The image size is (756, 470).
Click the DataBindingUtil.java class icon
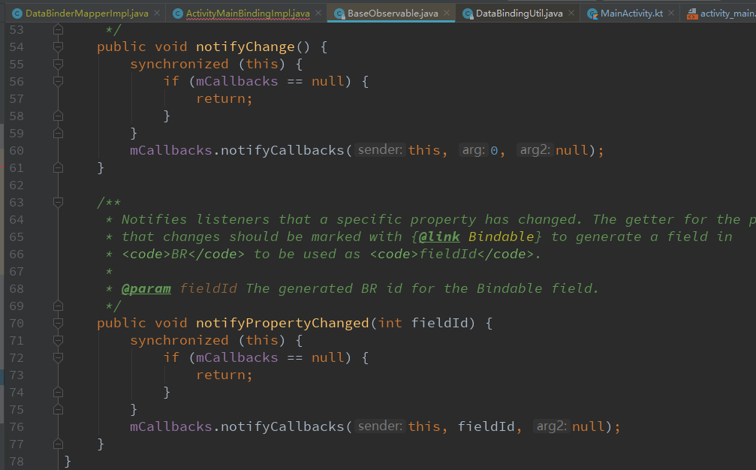468,14
